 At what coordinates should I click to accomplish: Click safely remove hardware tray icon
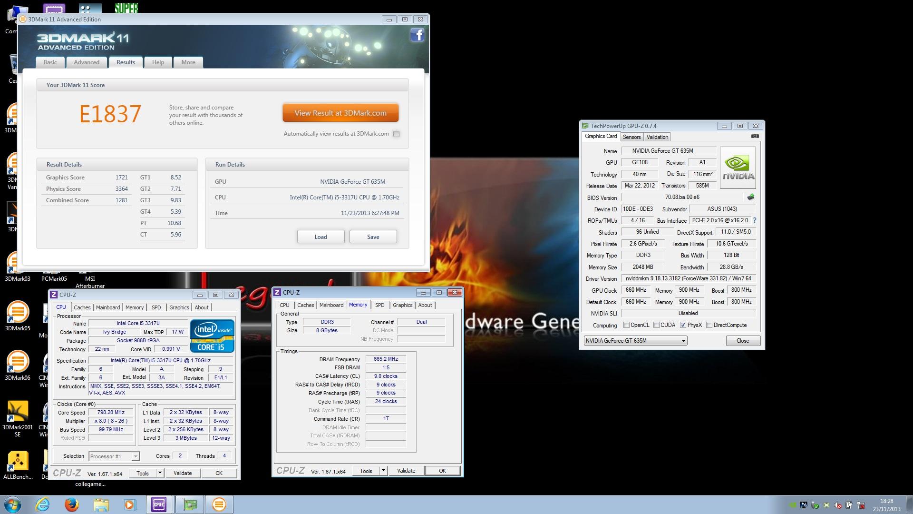[x=815, y=505]
